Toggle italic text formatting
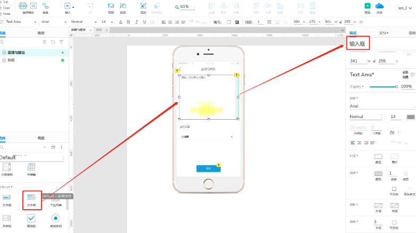The width and height of the screenshot is (416, 233). tap(137, 22)
